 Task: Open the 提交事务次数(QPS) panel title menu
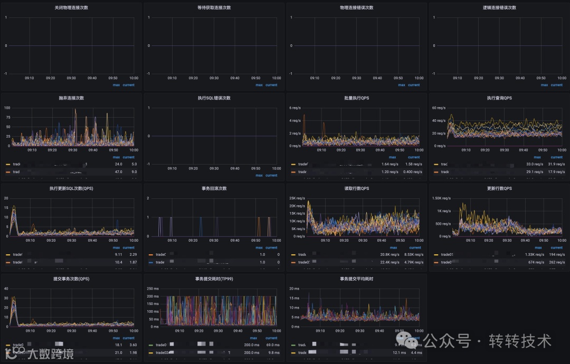(x=71, y=279)
